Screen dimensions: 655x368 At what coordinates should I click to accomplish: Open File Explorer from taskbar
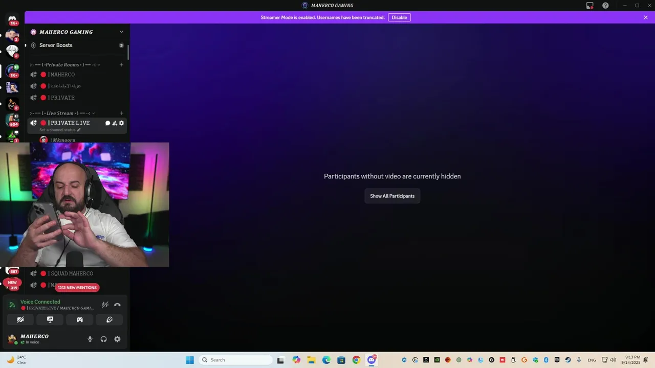(x=311, y=360)
